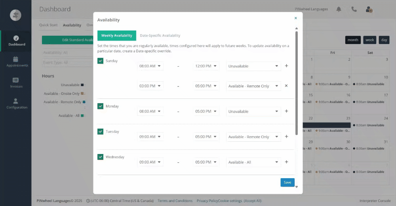The width and height of the screenshot is (396, 206).
Task: Open Wednesday's Available - All dropdown
Action: point(253,162)
